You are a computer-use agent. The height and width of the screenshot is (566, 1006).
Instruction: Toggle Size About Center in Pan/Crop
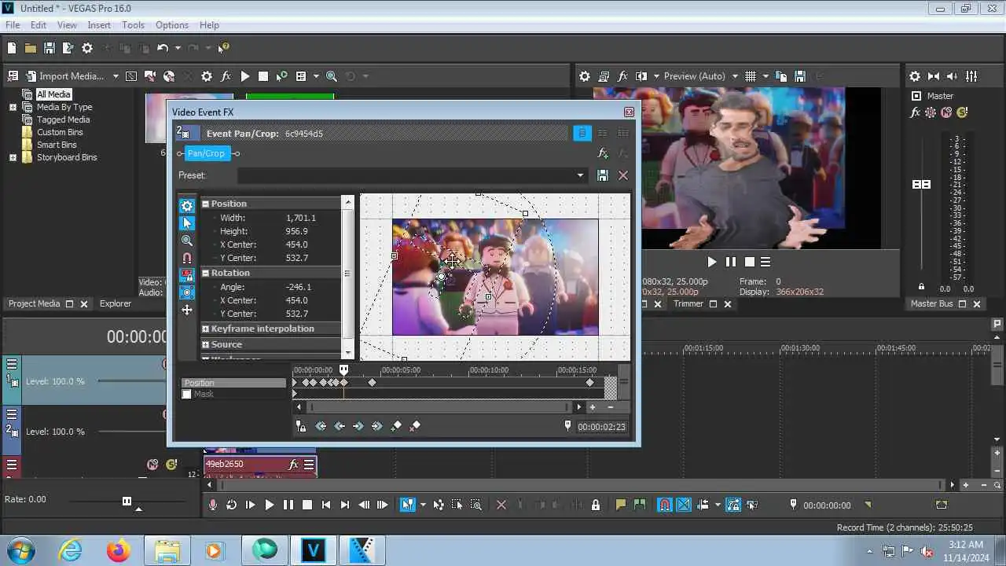(187, 292)
